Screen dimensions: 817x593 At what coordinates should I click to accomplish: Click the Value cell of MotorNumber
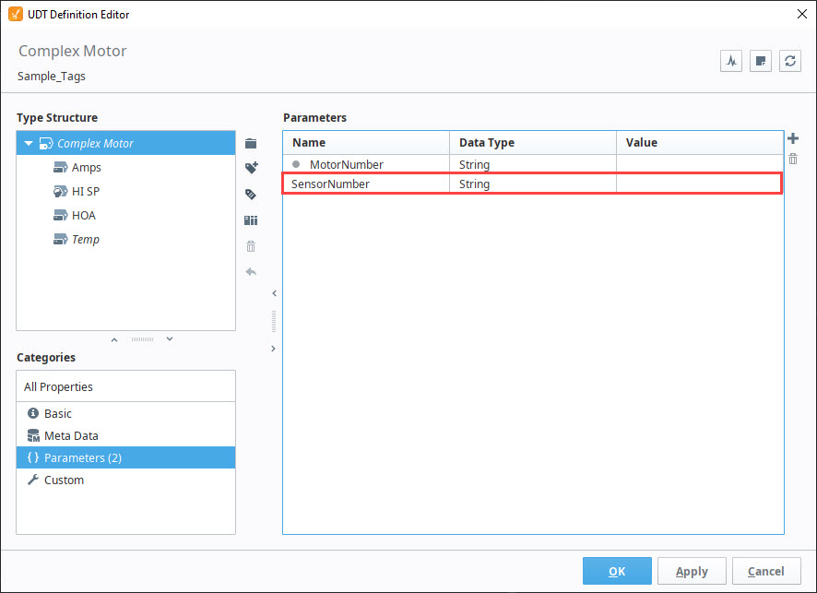point(700,164)
